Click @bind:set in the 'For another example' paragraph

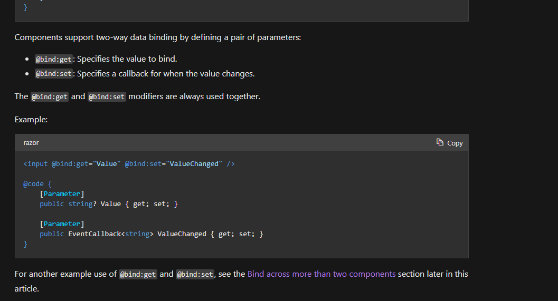195,274
